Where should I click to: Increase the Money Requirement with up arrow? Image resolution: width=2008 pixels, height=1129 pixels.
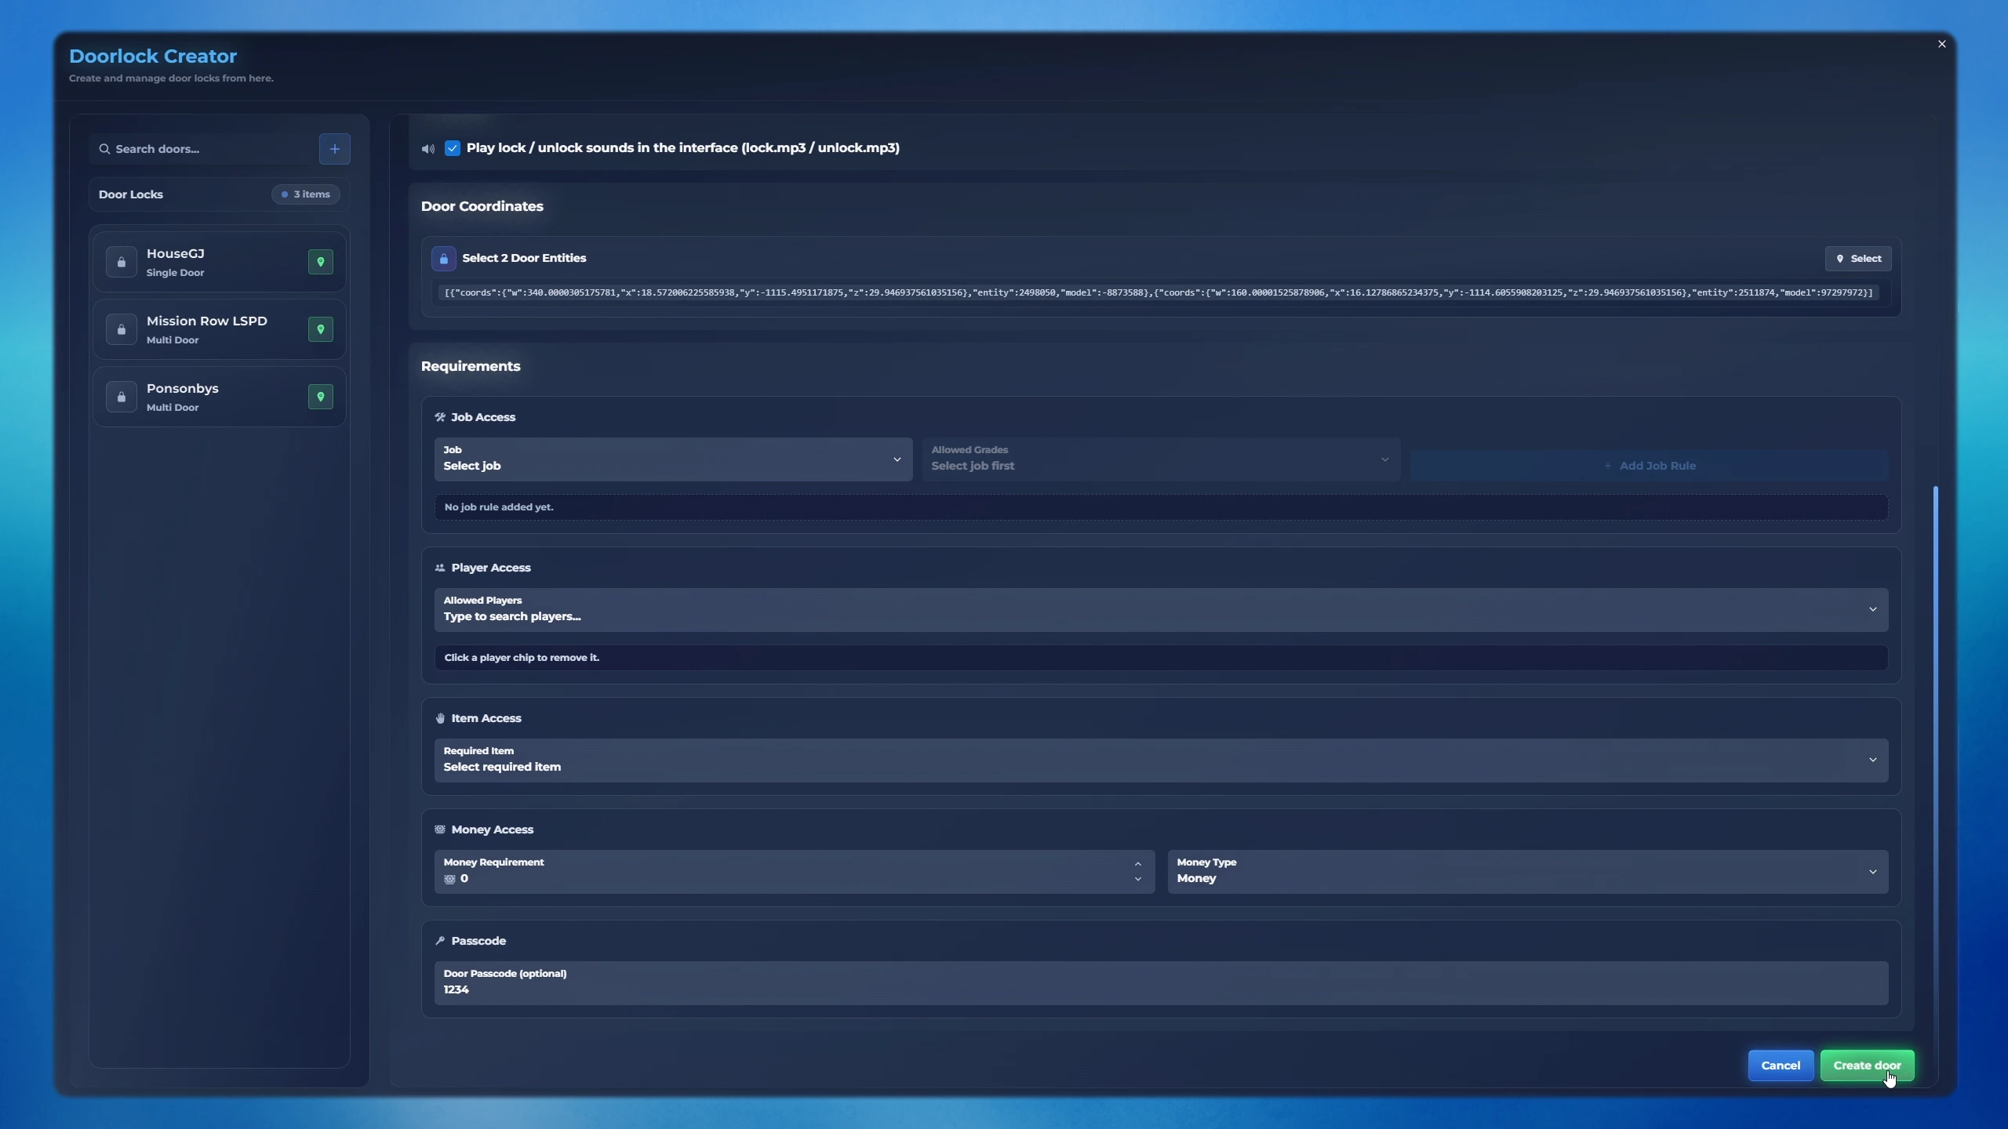click(x=1138, y=864)
